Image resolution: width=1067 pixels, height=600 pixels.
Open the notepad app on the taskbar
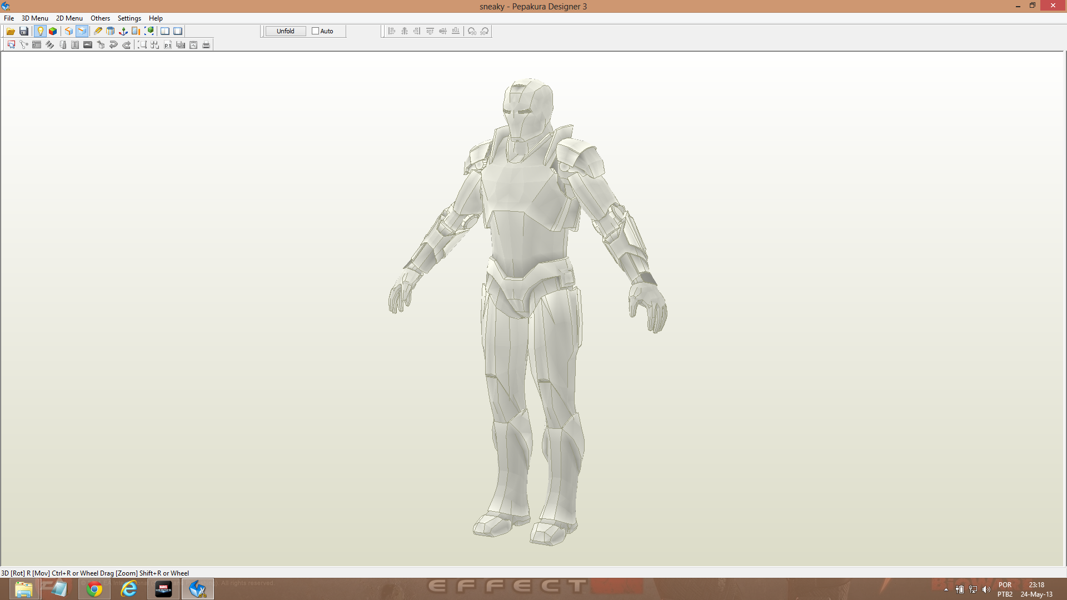click(x=58, y=589)
